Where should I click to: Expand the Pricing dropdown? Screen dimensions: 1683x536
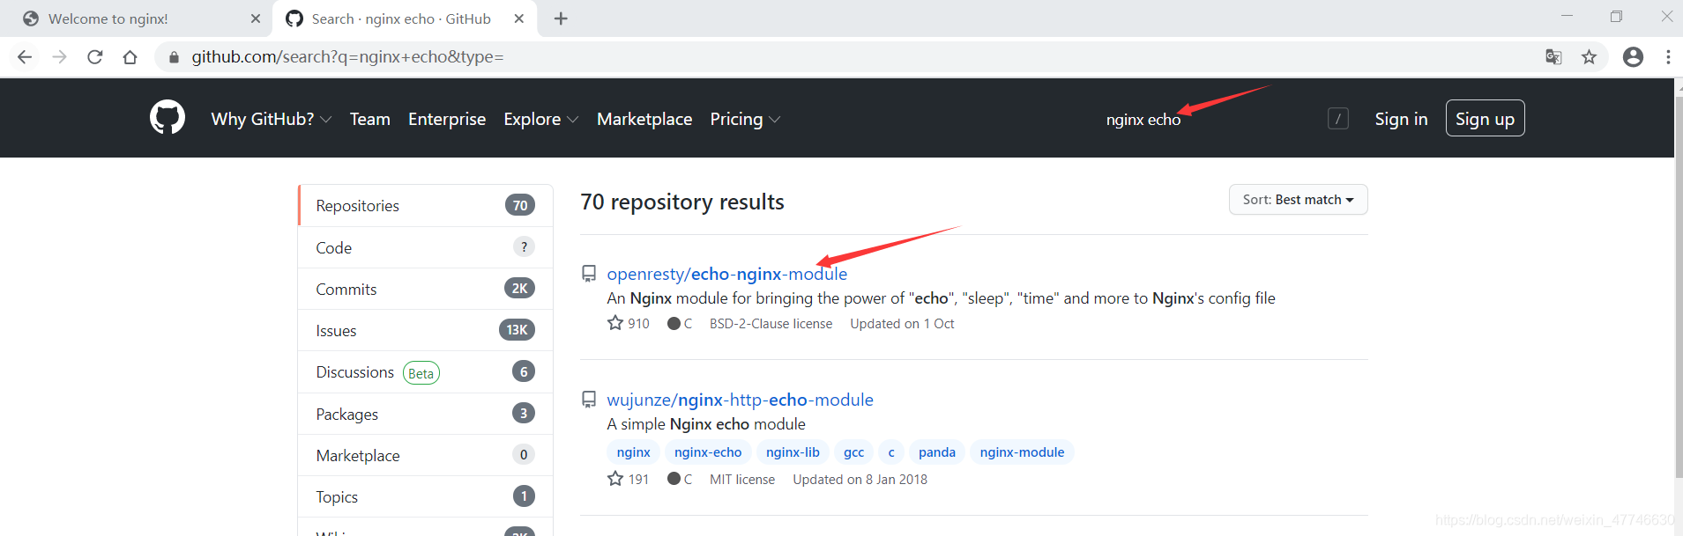(x=745, y=119)
